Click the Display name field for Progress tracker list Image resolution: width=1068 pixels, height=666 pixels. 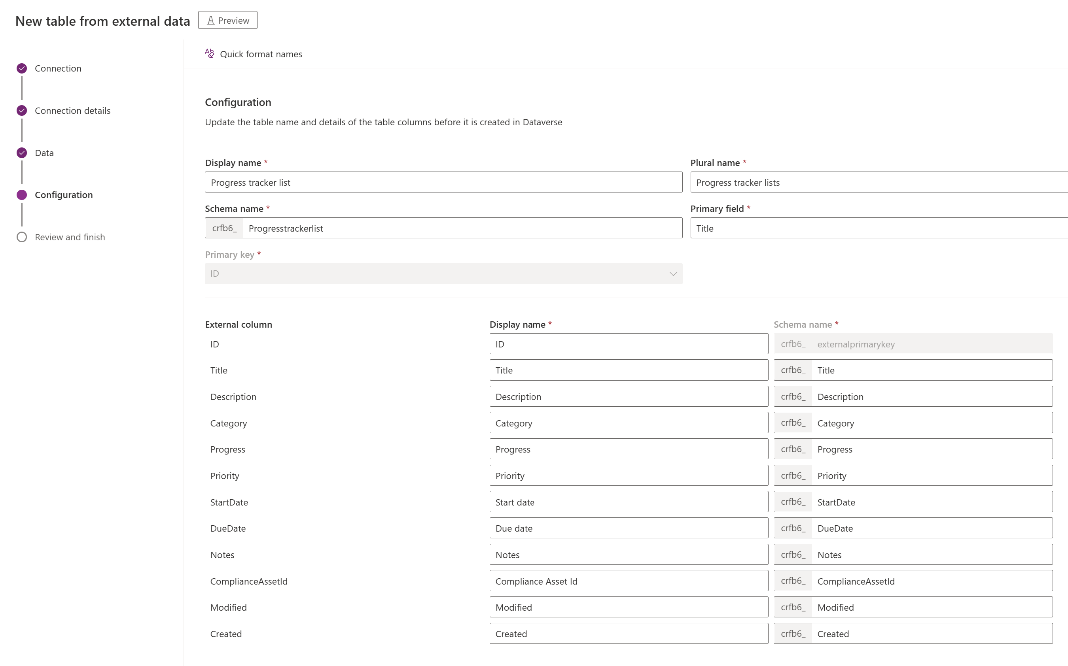pos(443,182)
